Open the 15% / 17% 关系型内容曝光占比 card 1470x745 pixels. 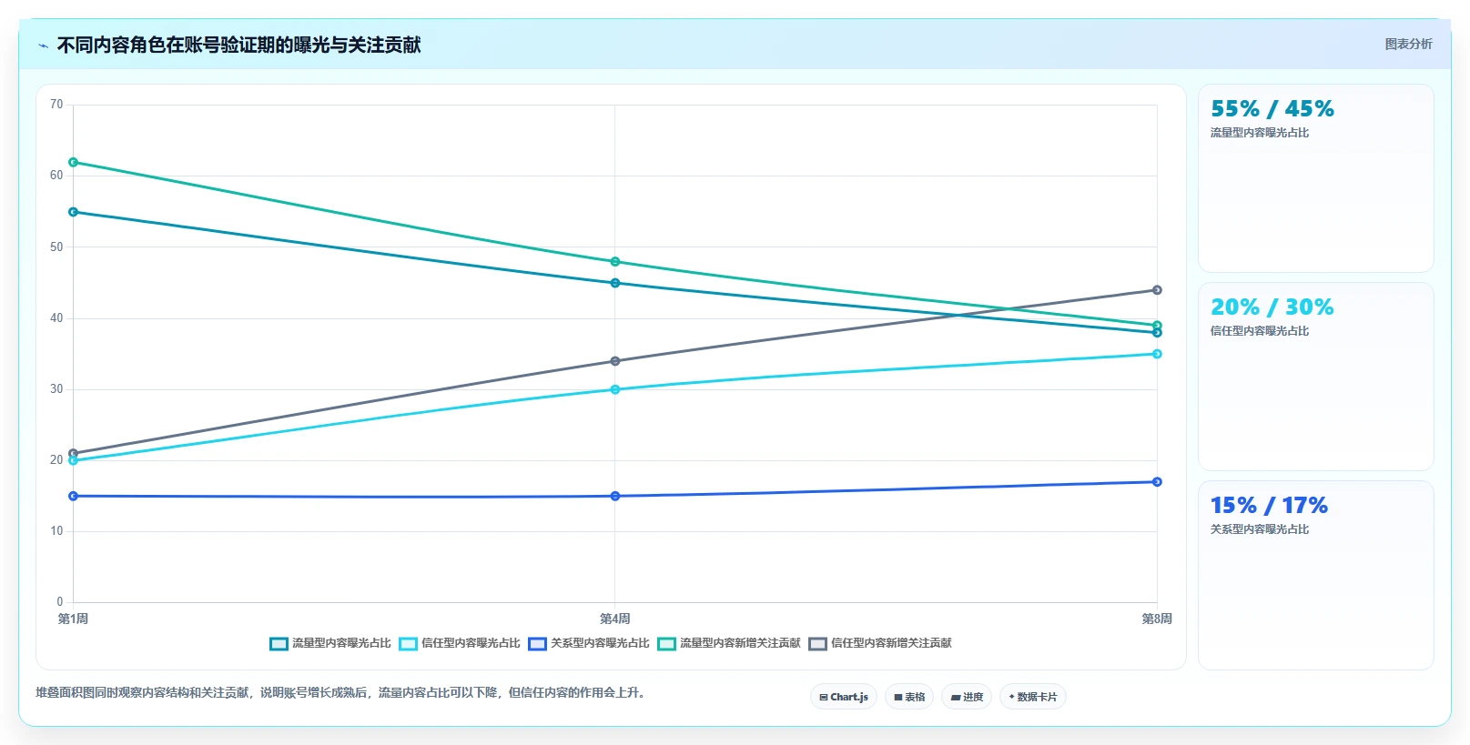(x=1316, y=575)
